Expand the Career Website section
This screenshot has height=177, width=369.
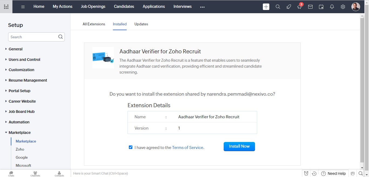click(x=20, y=101)
